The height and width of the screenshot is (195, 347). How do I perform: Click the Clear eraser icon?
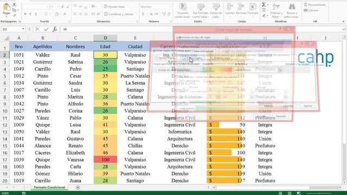264,16
